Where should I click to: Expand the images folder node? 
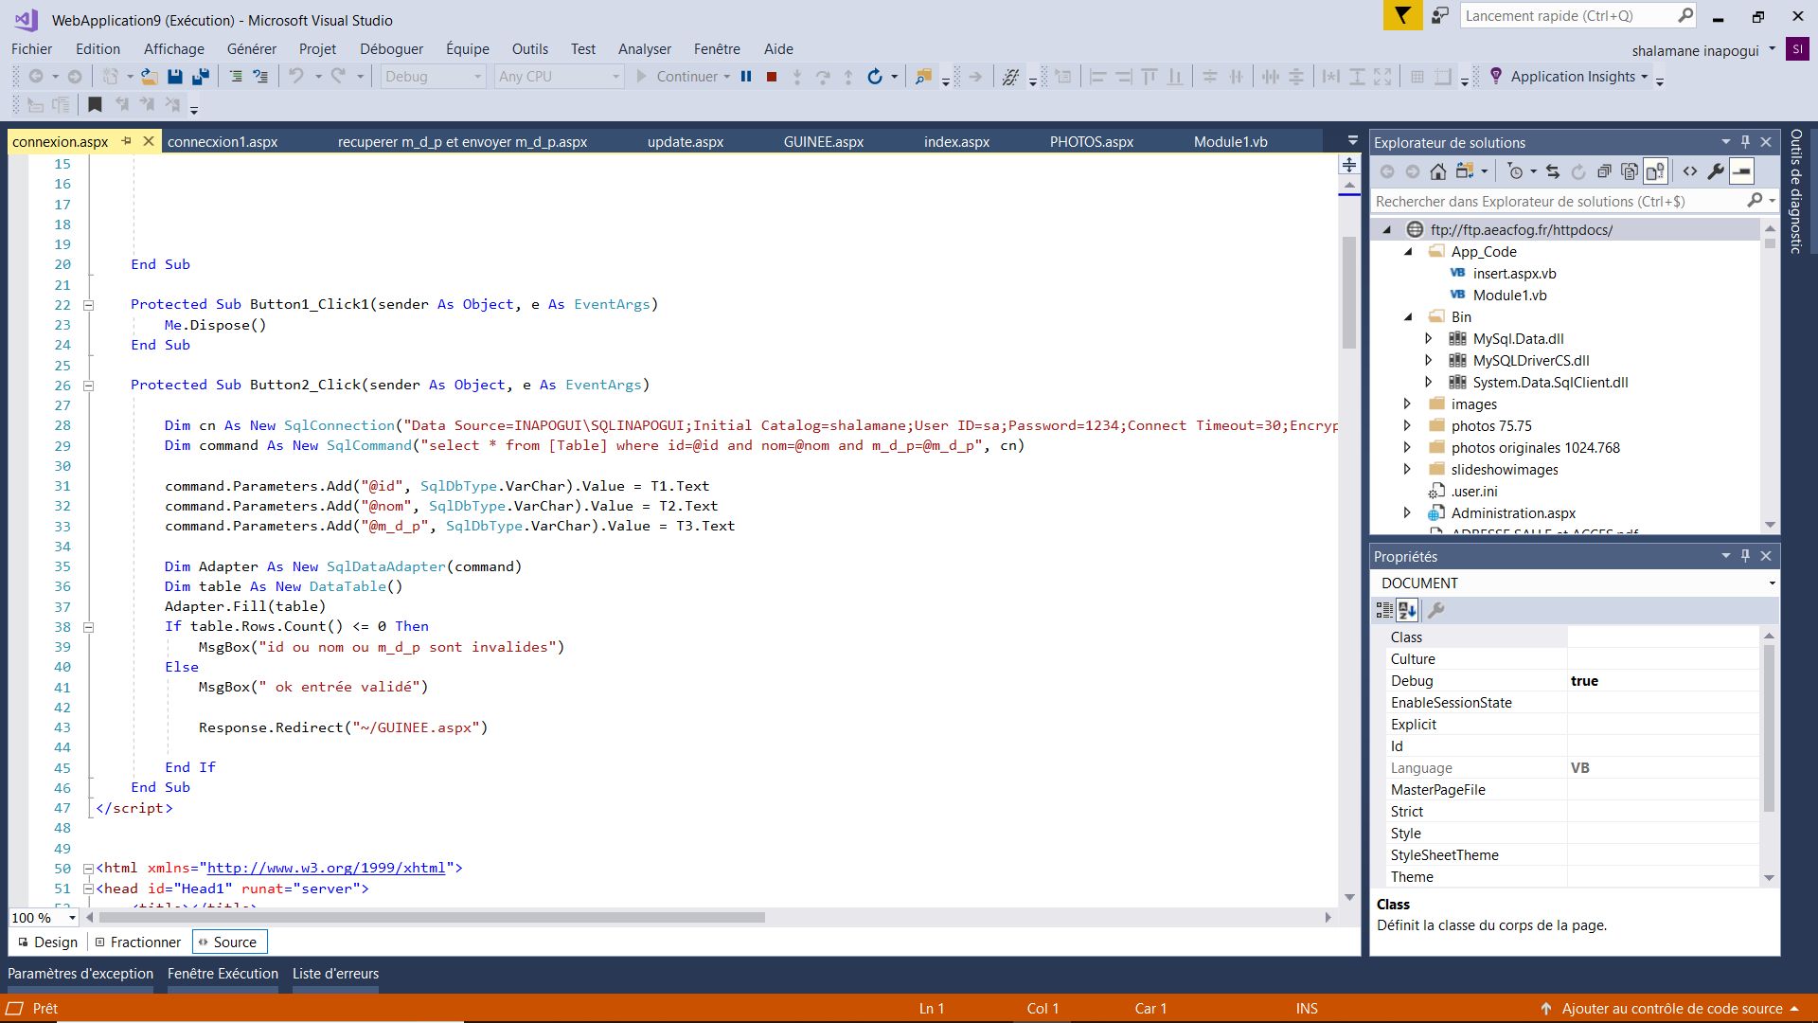(1407, 404)
